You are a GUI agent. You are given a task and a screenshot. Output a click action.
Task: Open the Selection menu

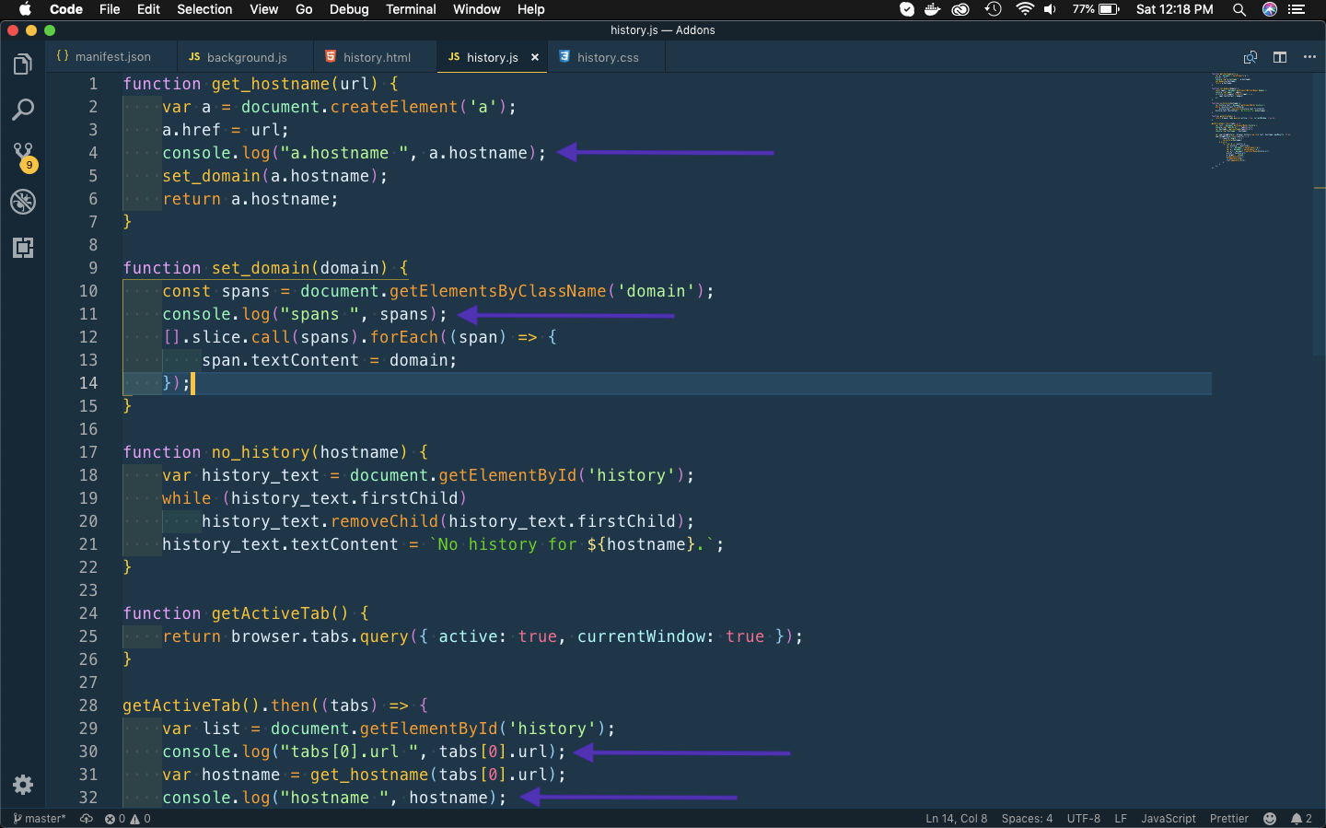click(x=204, y=9)
